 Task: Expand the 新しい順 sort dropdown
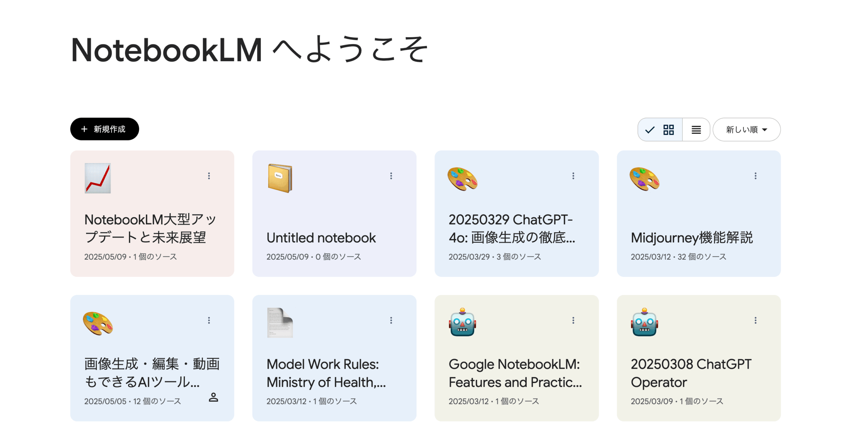click(746, 130)
